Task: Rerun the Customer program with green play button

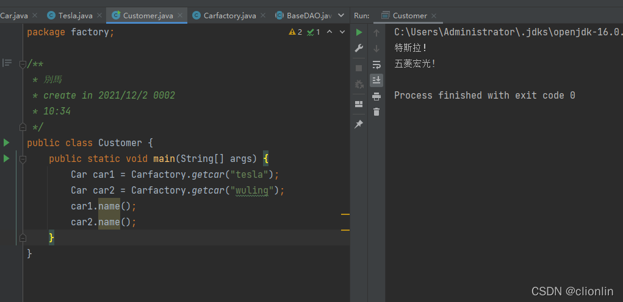Action: 359,32
